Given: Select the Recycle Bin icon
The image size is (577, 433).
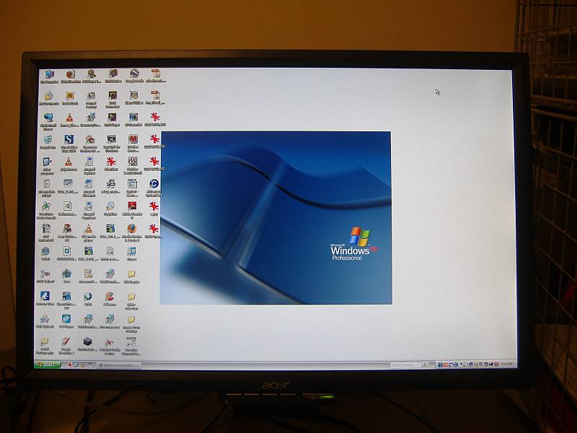Looking at the screenshot, I should tap(48, 139).
